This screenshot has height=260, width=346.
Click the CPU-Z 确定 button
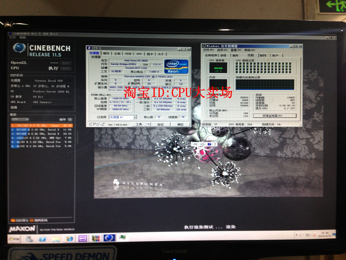[x=180, y=124]
